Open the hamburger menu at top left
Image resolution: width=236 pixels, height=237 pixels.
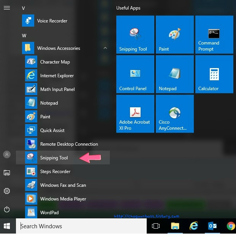[x=7, y=8]
